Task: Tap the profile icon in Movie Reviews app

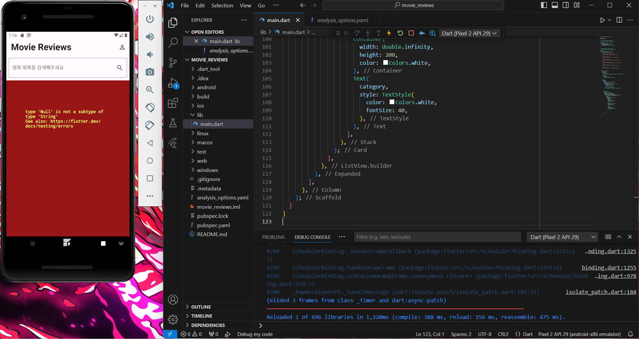Action: tap(122, 47)
